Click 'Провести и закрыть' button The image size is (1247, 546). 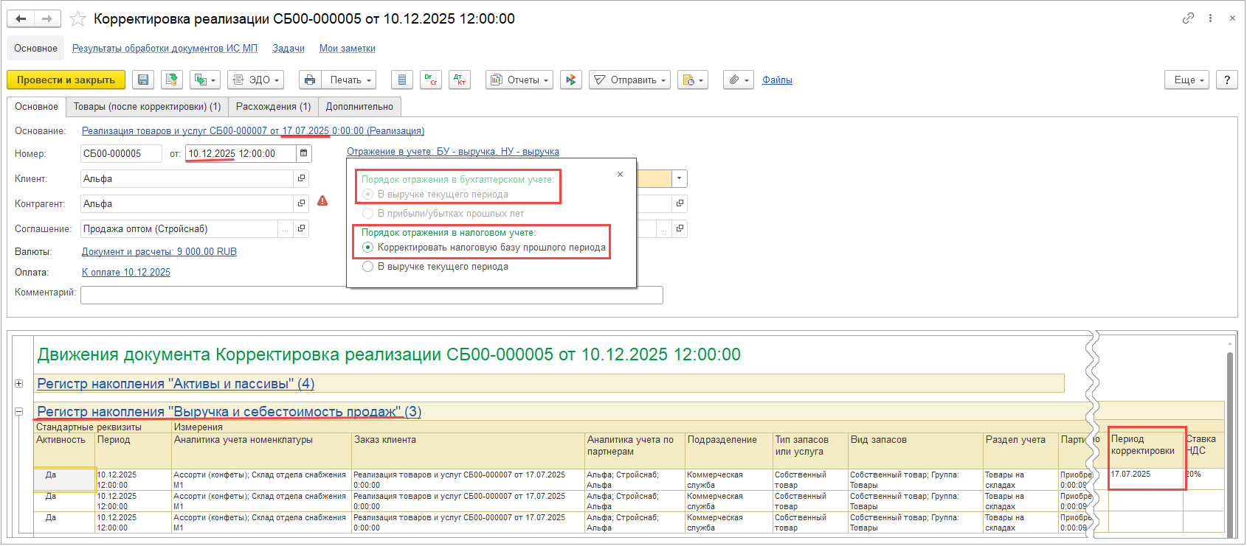[66, 80]
